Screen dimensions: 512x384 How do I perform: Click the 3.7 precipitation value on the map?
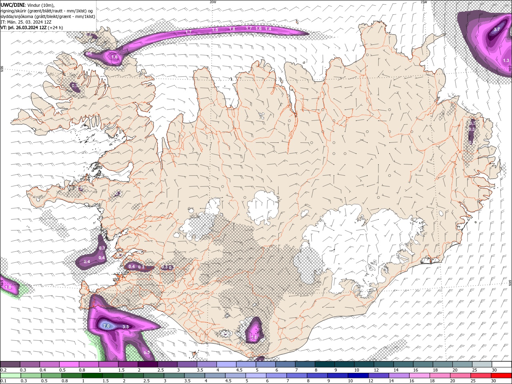click(497, 29)
